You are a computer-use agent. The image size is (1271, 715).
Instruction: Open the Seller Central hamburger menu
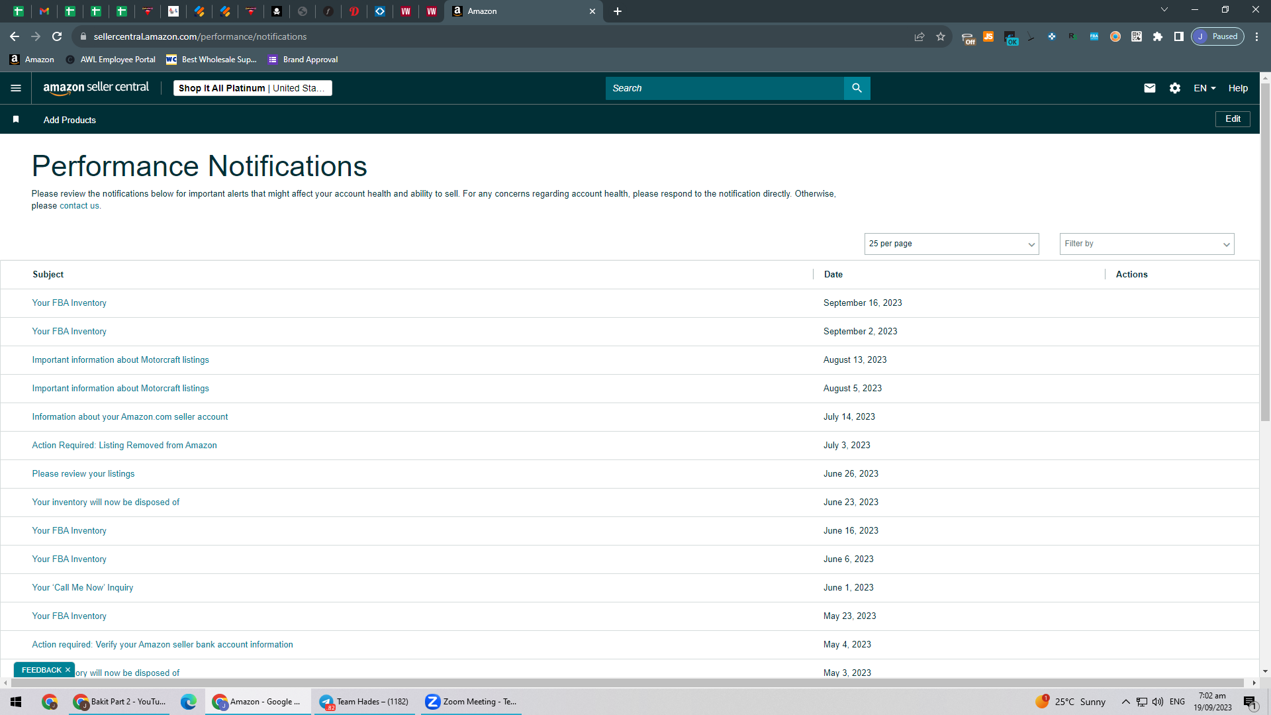coord(16,88)
